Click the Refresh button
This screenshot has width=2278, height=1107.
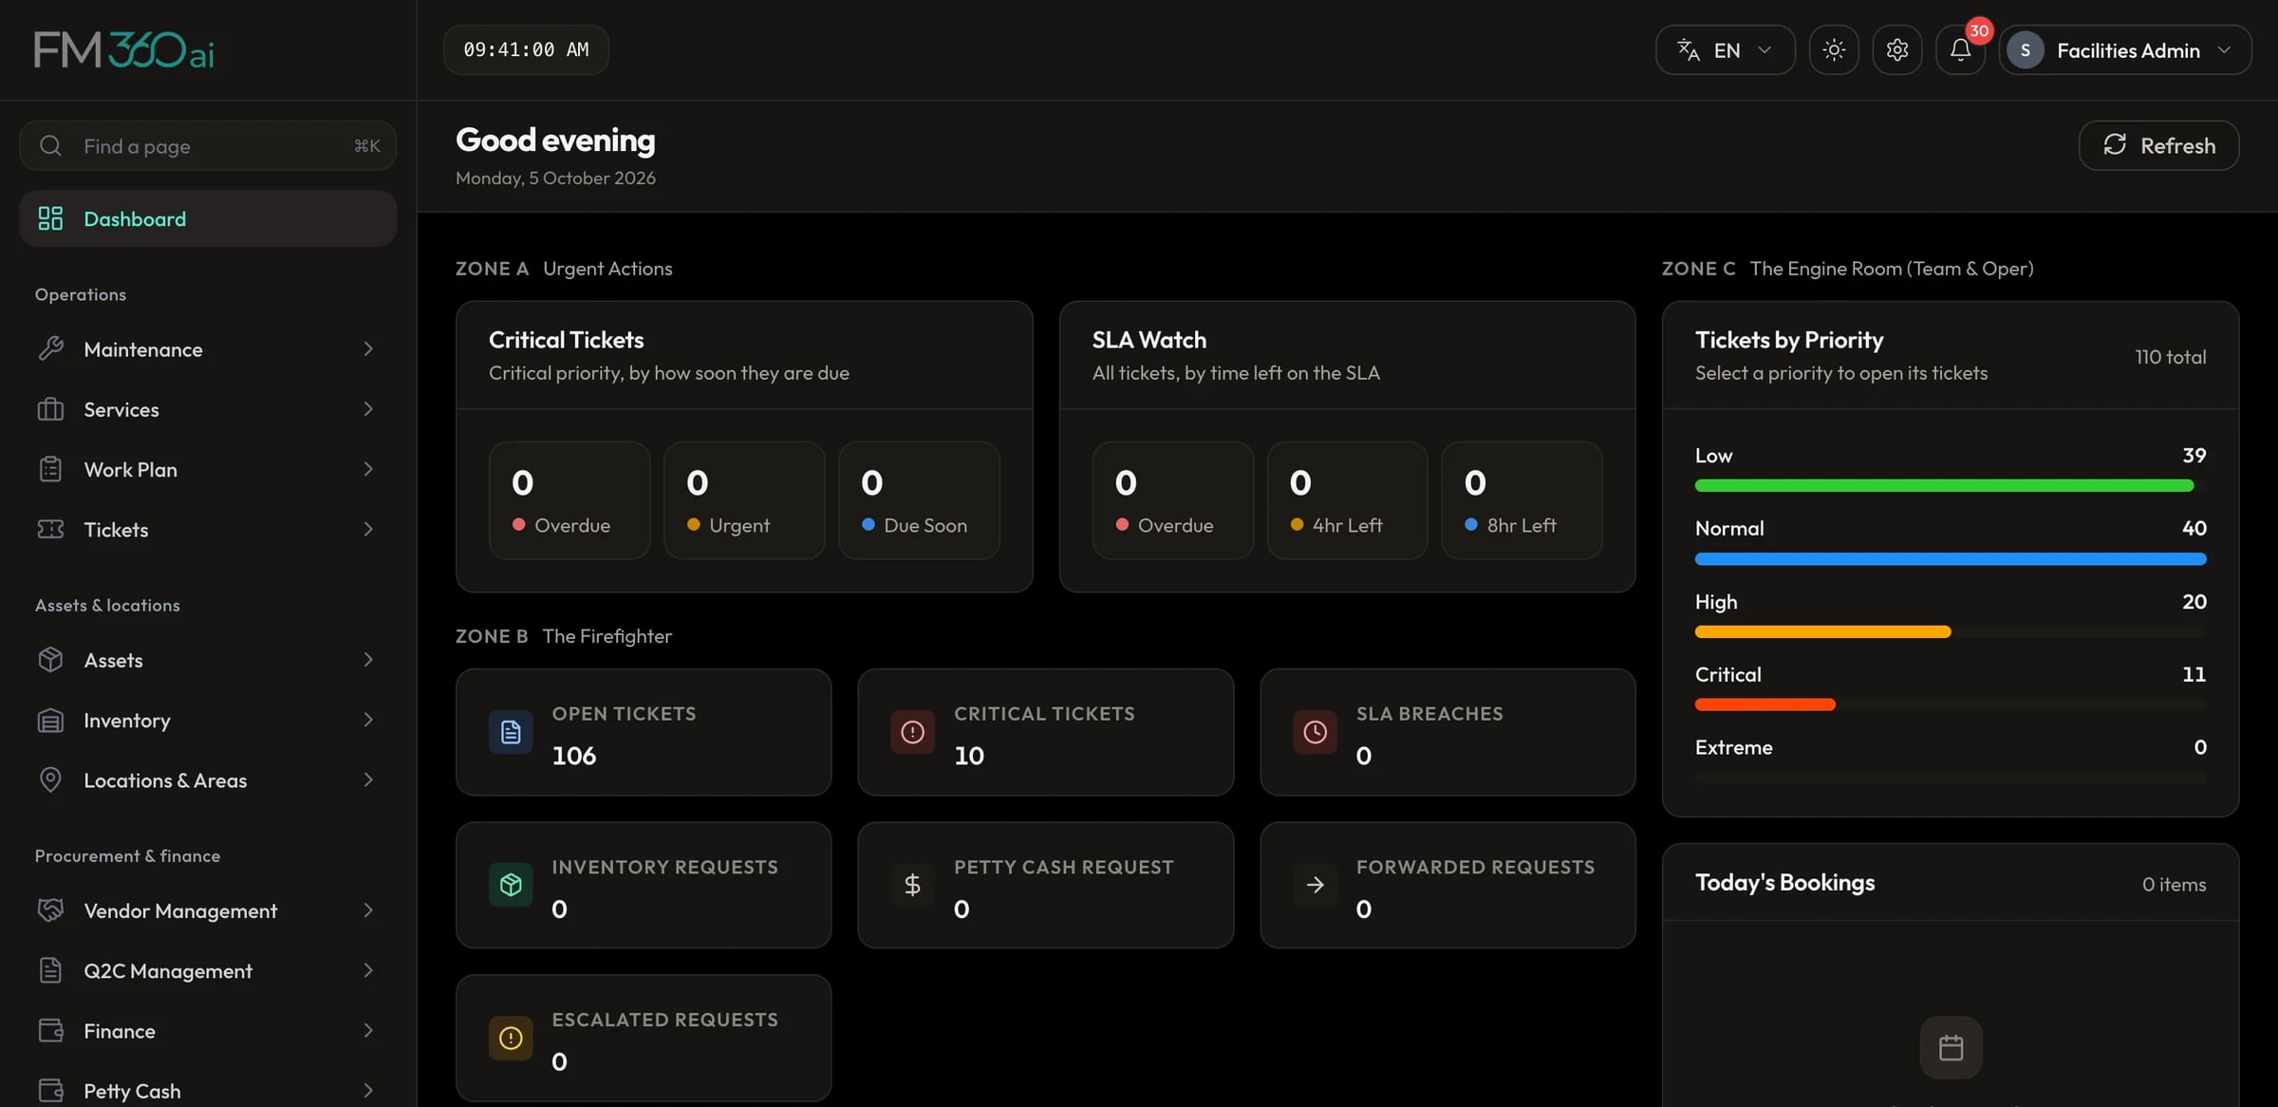(x=2158, y=145)
